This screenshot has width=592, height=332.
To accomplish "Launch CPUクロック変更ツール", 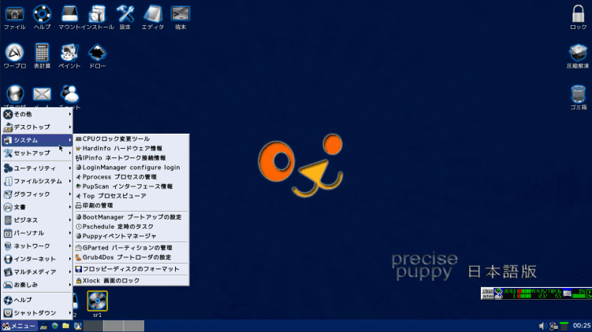I will coord(132,138).
